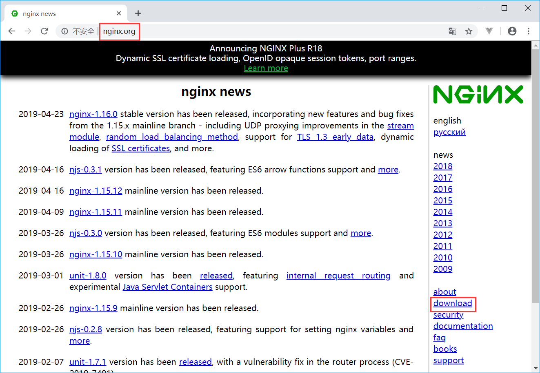The image size is (540, 373).
Task: Open nginx-1.15.11 release link
Action: (x=96, y=212)
